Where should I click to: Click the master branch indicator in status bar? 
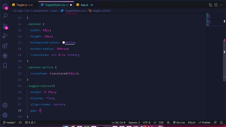pyautogui.click(x=9, y=122)
